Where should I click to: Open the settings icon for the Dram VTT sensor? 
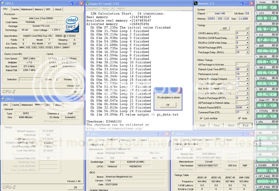point(274,100)
